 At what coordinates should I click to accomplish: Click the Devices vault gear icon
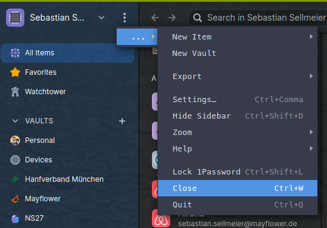pyautogui.click(x=15, y=160)
